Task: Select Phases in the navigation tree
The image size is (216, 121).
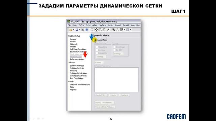Action: click(x=73, y=47)
